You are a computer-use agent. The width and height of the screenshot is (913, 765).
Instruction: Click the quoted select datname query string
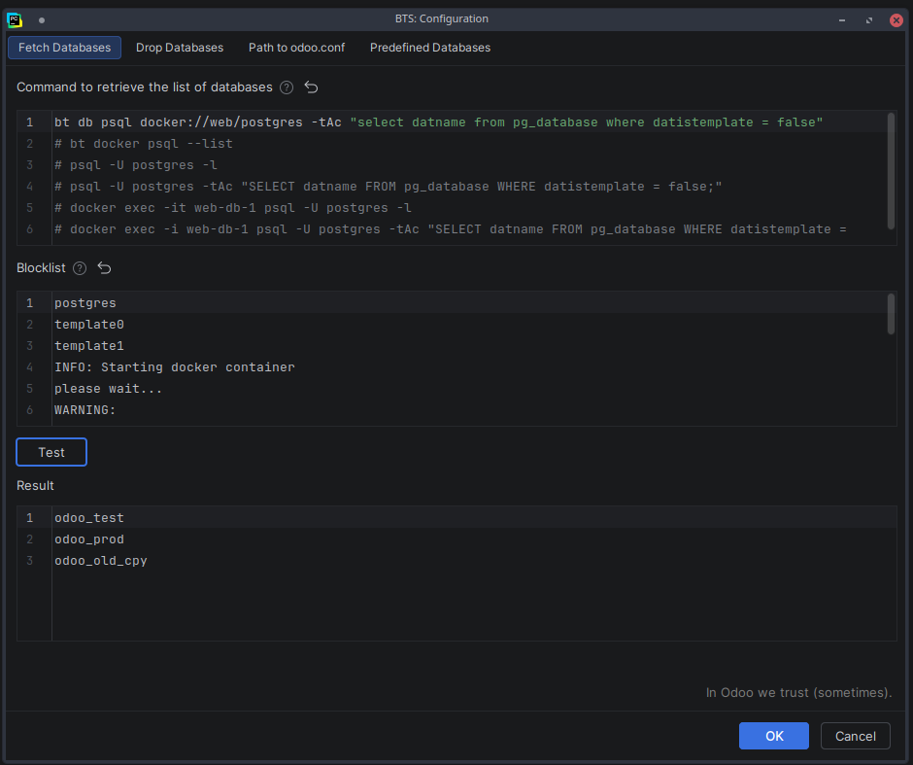click(587, 122)
